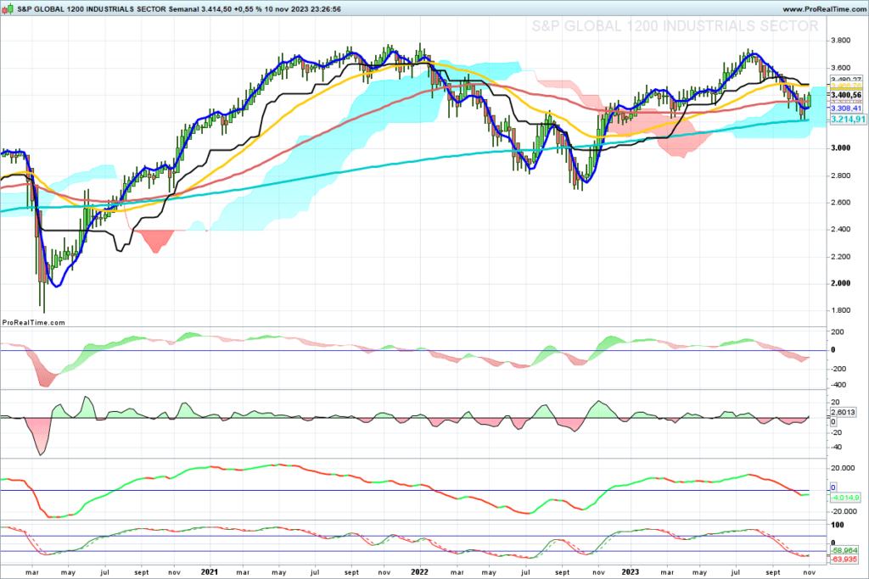Viewport: 869px width, 579px height.
Task: Click the 23:26:56 timestamp
Action: pyautogui.click(x=325, y=9)
